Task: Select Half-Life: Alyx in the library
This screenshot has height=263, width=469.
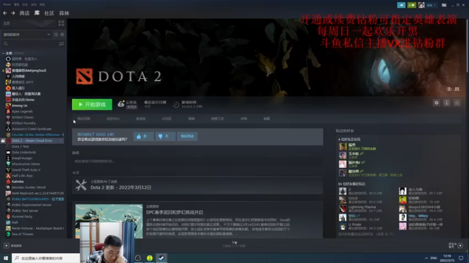Action: pyautogui.click(x=22, y=176)
